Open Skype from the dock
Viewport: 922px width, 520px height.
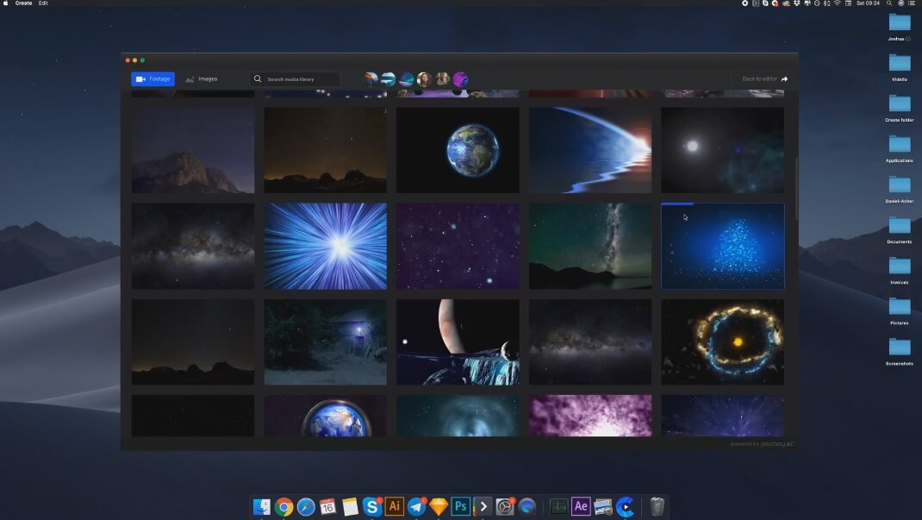[x=371, y=506]
